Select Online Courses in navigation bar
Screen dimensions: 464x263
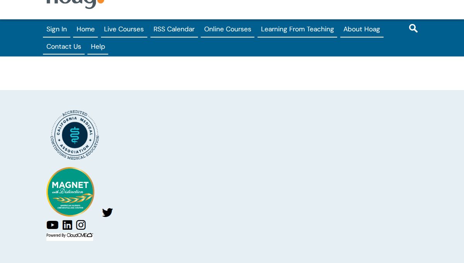tap(228, 29)
